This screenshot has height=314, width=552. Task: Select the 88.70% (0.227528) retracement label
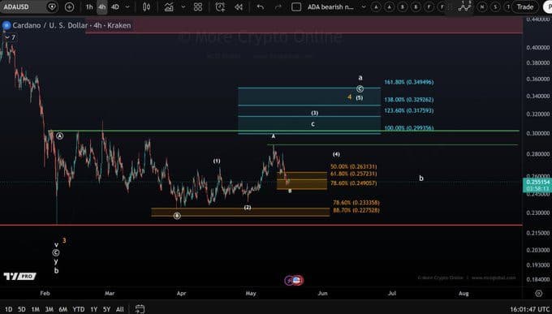click(356, 210)
